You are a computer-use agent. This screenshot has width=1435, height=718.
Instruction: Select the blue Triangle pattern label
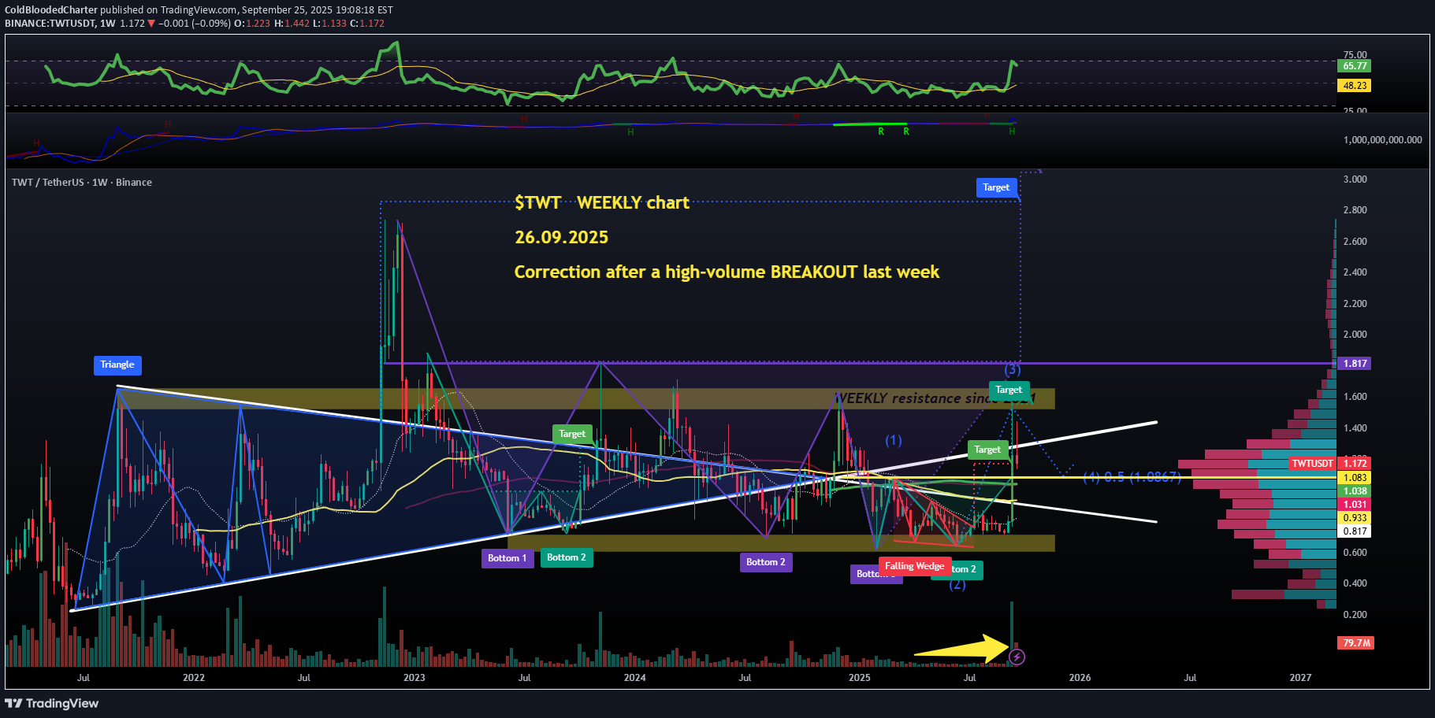[x=117, y=365]
